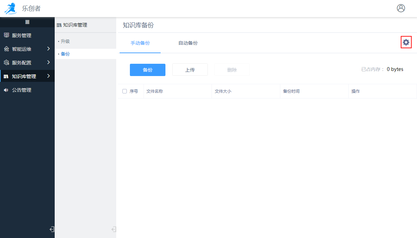
Task: Click the blue 备份 button
Action: click(x=147, y=70)
